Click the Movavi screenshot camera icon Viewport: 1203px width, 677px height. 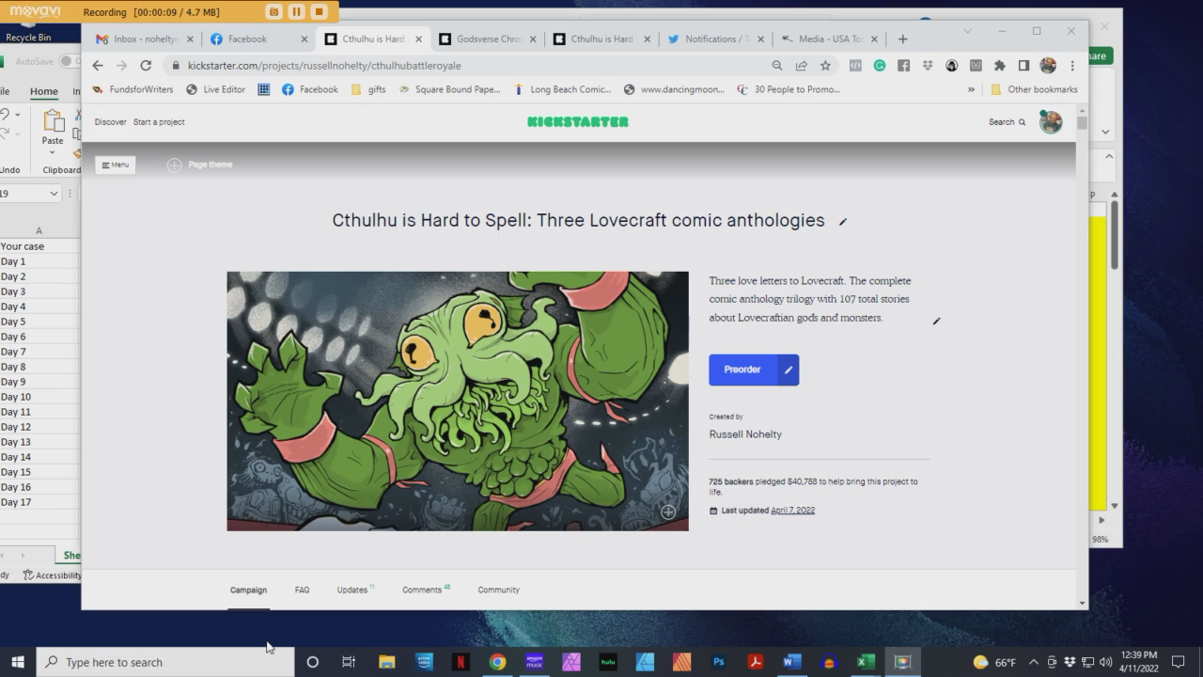[x=273, y=11]
